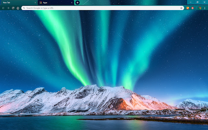The image size is (208, 130).
Task: Open the orange extension icon
Action: pyautogui.click(x=188, y=8)
